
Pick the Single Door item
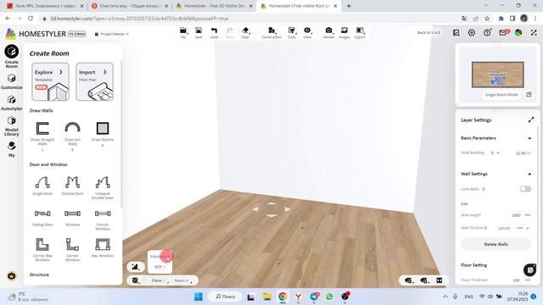[x=42, y=186]
